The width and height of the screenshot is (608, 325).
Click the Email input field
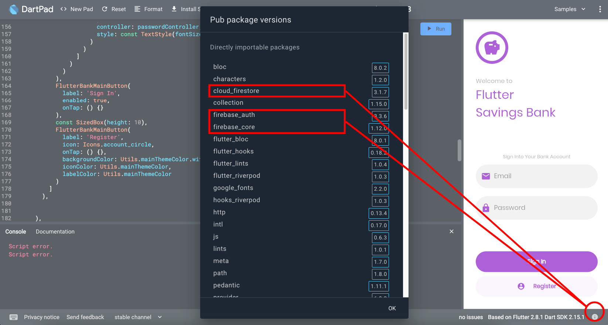536,176
